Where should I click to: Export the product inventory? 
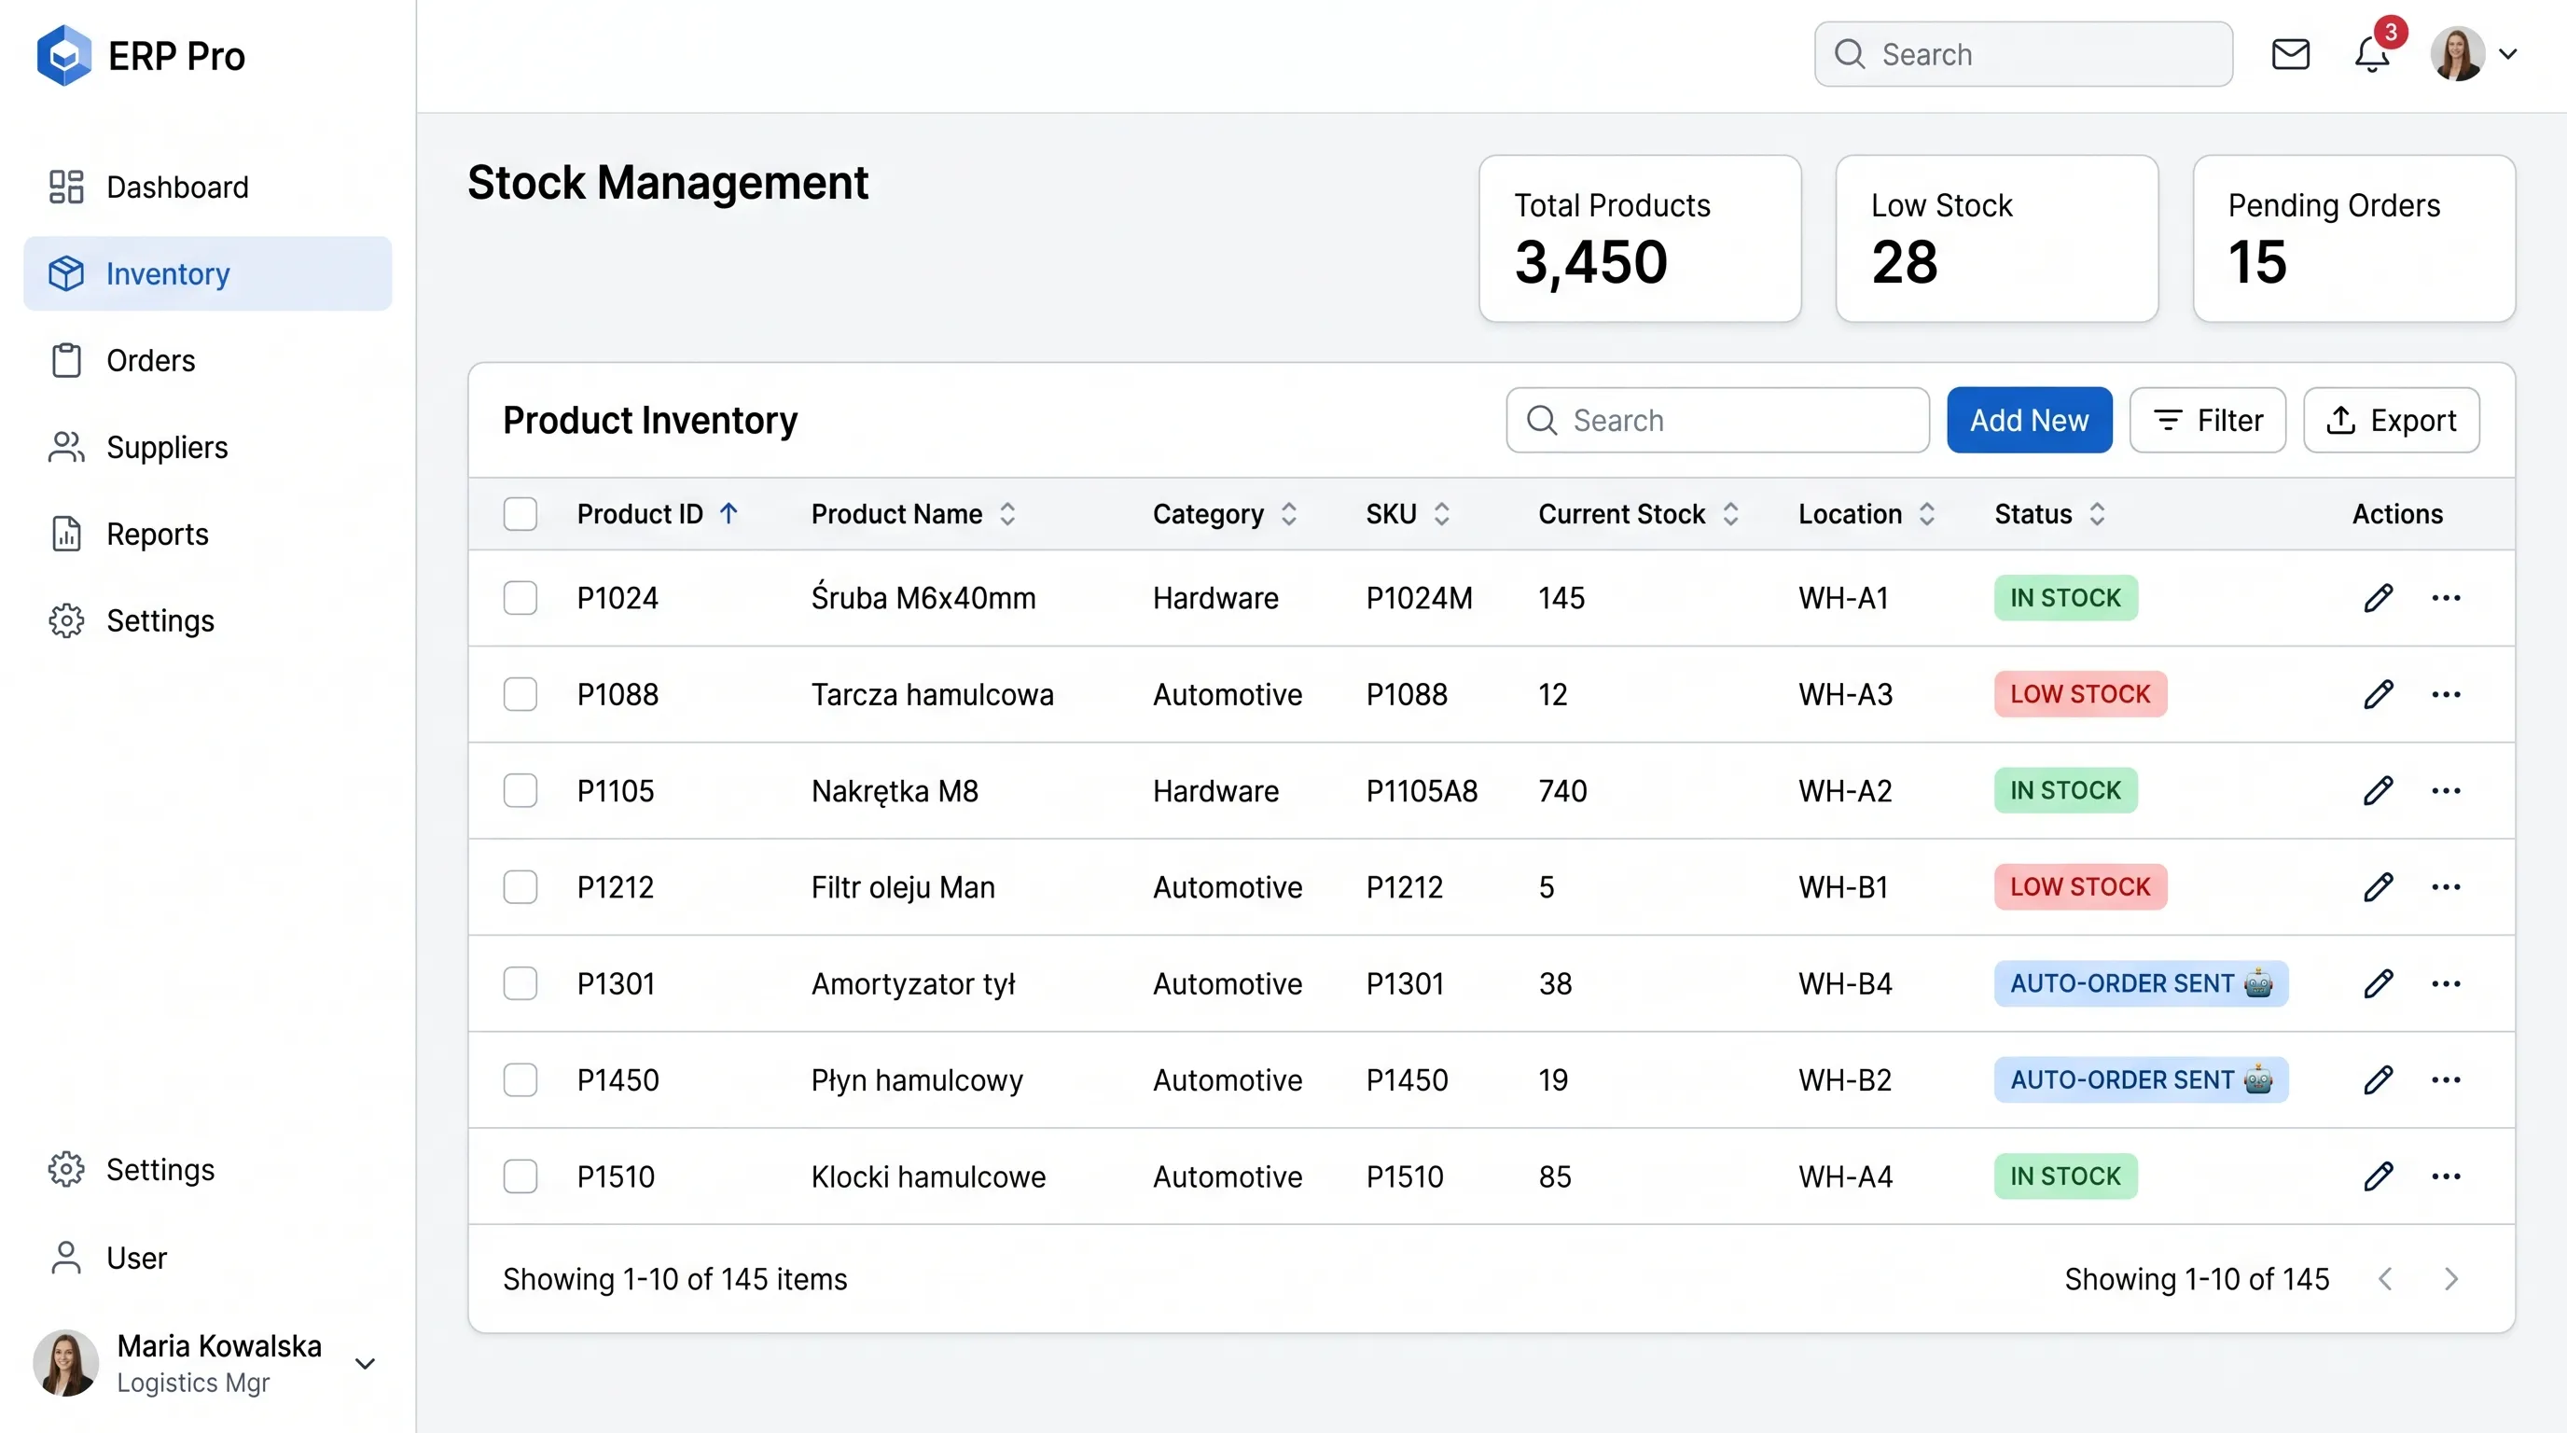[2391, 421]
